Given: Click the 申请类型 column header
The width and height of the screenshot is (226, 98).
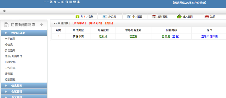Looking at the screenshot, I should [x=78, y=30].
